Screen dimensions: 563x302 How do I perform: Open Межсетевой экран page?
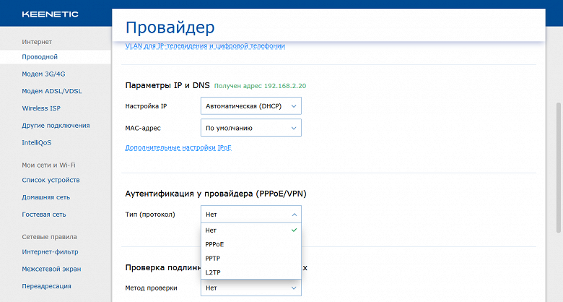point(51,269)
